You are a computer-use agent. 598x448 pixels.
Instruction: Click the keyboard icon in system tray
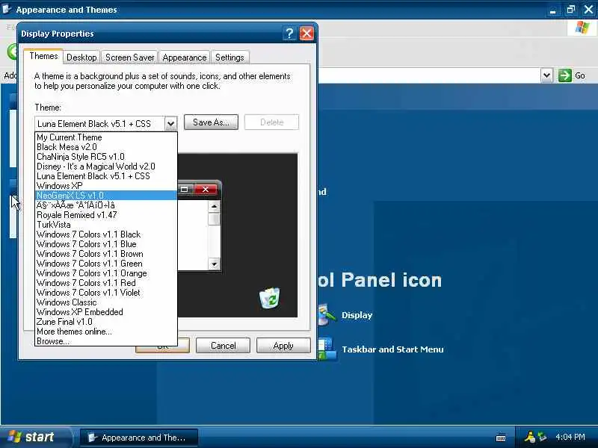501,438
